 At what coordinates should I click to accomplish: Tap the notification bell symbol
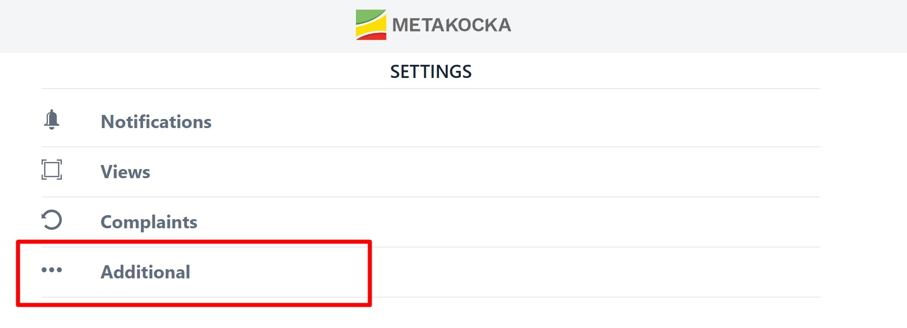click(x=52, y=120)
